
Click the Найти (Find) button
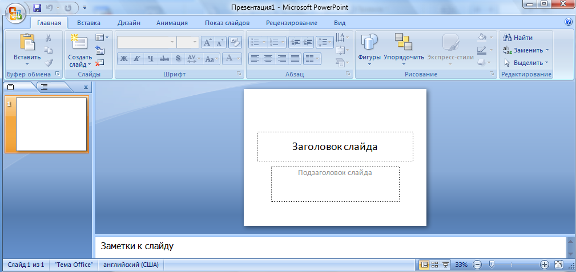coord(518,38)
